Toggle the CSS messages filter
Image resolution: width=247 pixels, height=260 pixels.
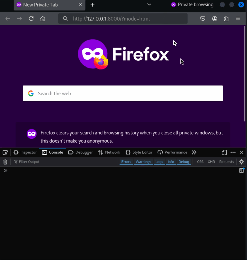click(x=200, y=162)
